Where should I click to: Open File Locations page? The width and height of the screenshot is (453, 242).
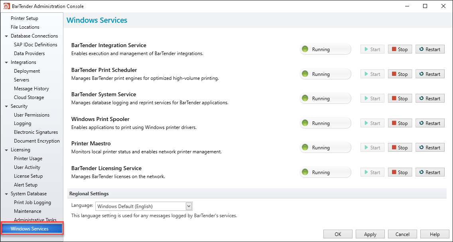(25, 27)
